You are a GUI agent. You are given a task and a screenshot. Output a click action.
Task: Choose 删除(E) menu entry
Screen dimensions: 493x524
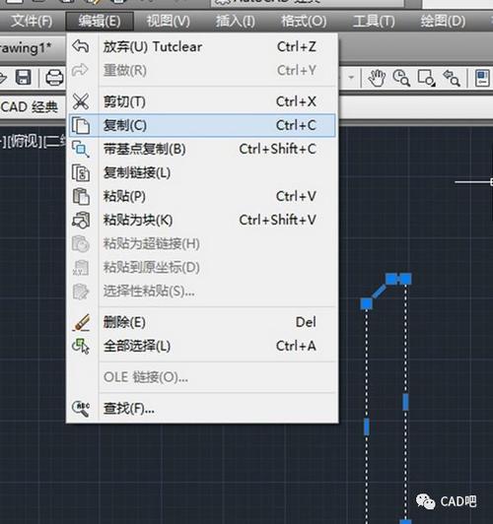(x=202, y=322)
